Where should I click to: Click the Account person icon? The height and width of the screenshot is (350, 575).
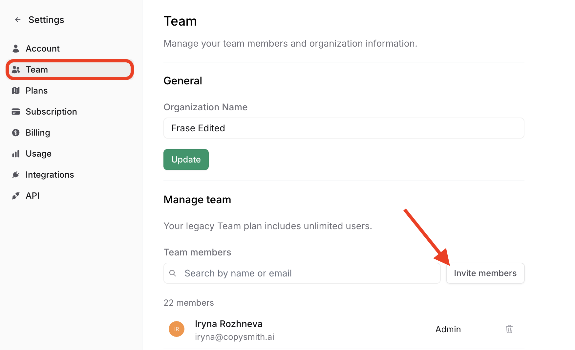point(16,49)
